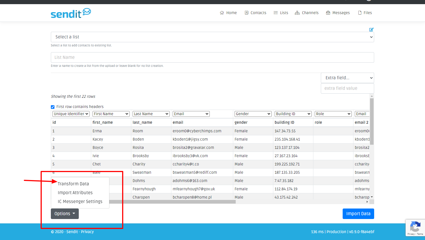This screenshot has height=240, width=425.
Task: Click the Contacts address book icon
Action: (246, 13)
